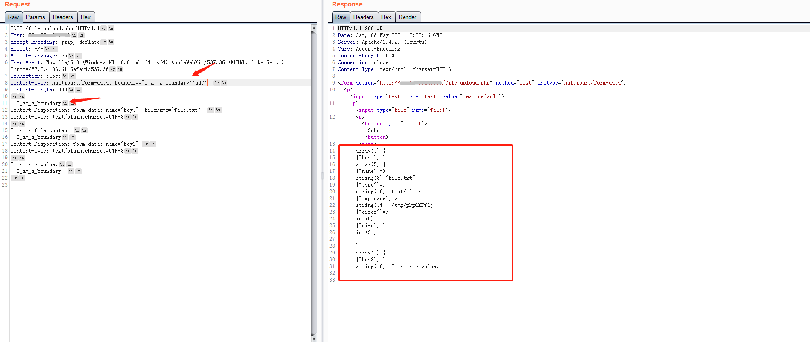This screenshot has height=342, width=810.
Task: Click the string(16) "This_is_a_value." output
Action: click(x=399, y=266)
